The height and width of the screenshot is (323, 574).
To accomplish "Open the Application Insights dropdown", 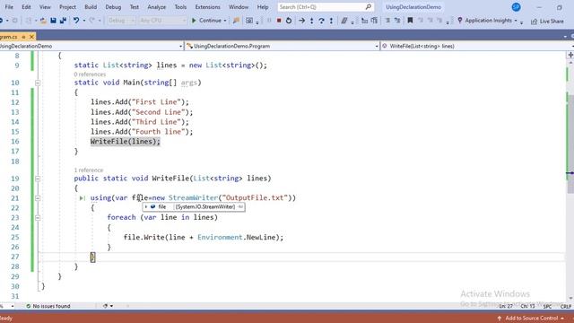I will pos(516,21).
